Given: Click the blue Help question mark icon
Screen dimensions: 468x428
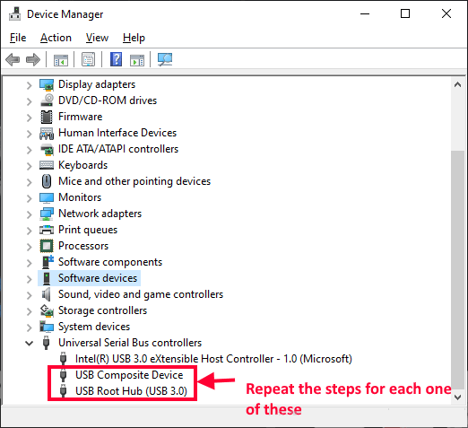Looking at the screenshot, I should [x=116, y=59].
